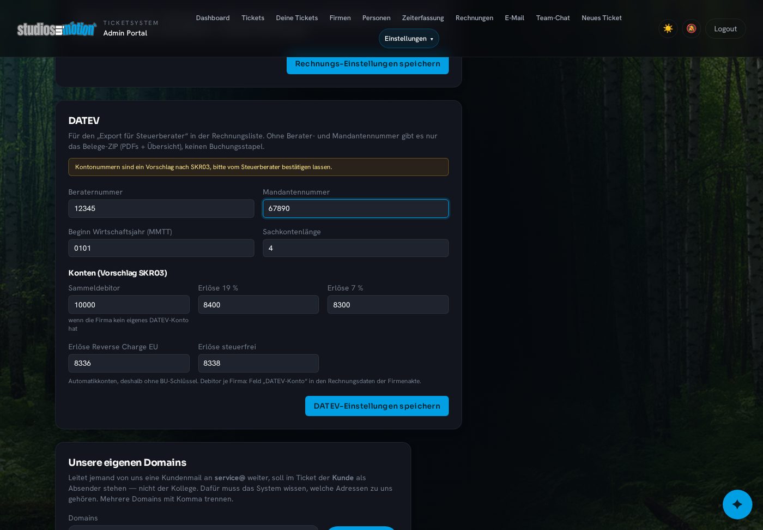Viewport: 763px width, 530px height.
Task: Click the Sachkontenlänge input field
Action: coord(355,248)
